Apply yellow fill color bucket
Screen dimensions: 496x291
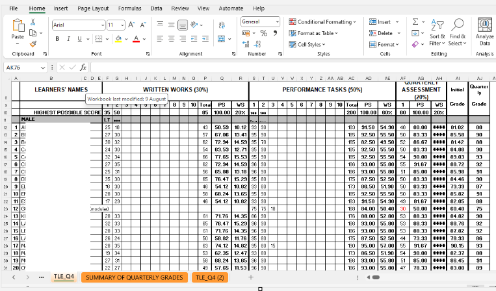pos(118,39)
